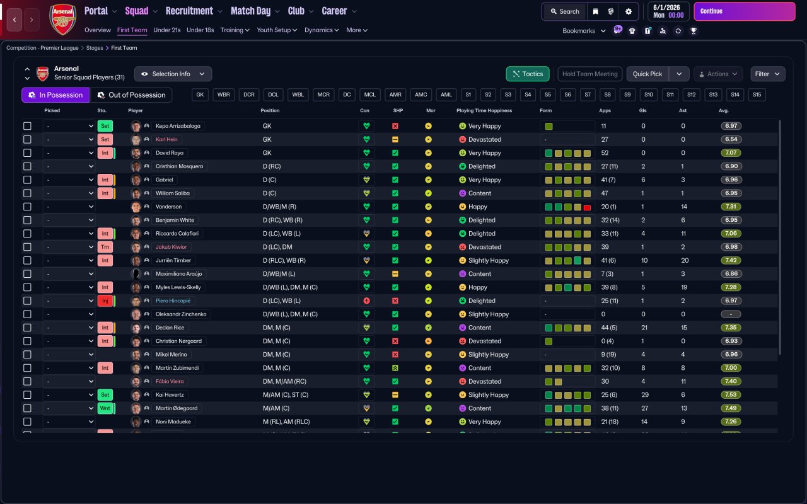
Task: Click David Raya's form squares
Action: click(x=568, y=153)
